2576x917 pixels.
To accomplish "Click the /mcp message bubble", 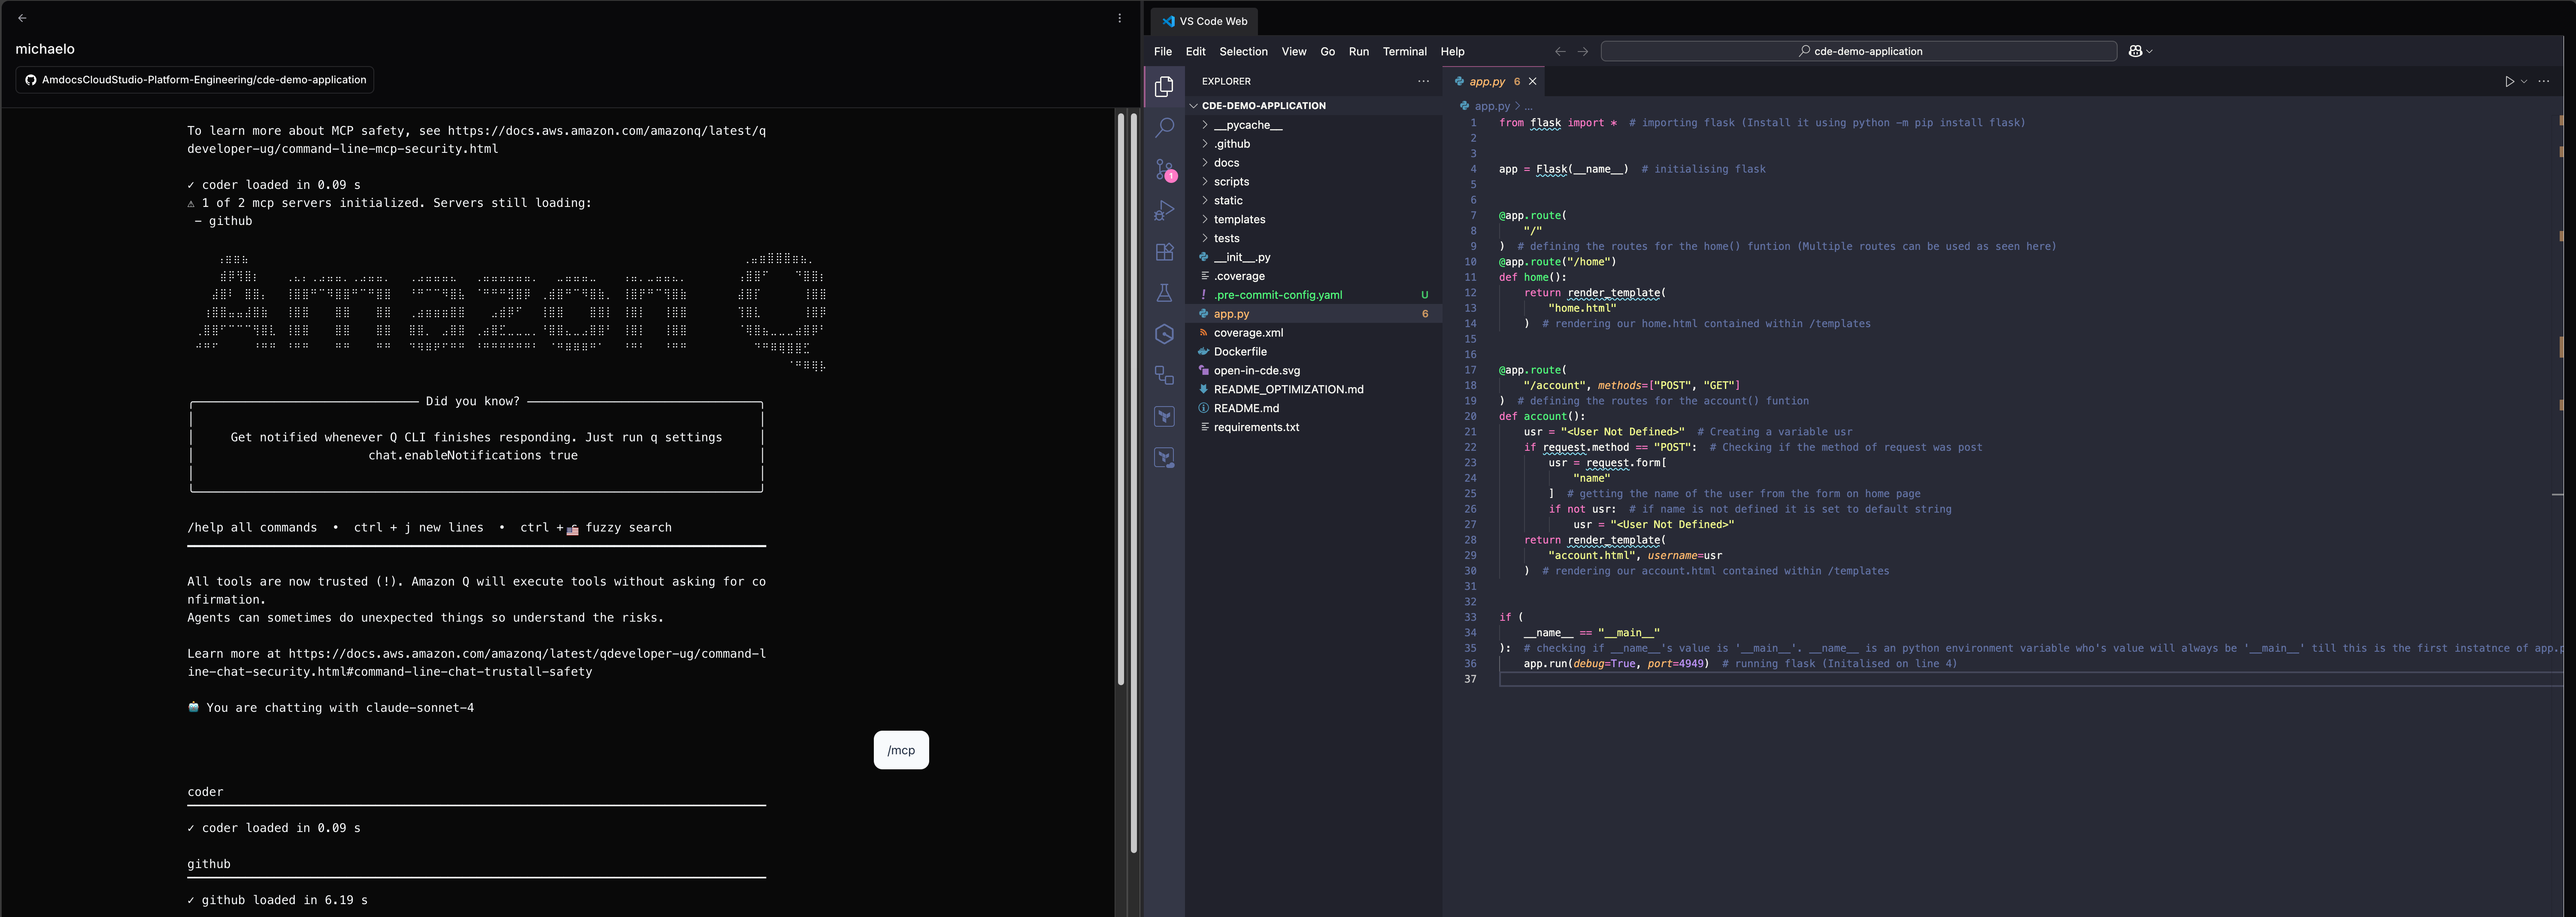I will [901, 750].
